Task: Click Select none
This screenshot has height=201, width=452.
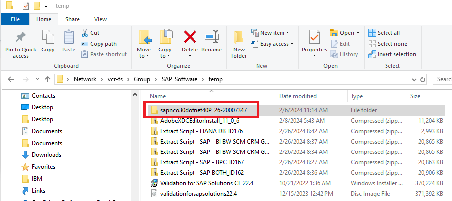Action: tap(388, 44)
